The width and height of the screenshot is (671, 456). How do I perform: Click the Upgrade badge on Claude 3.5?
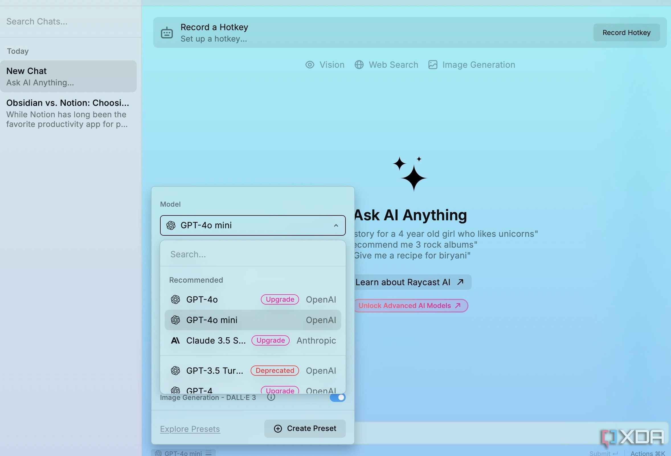271,340
